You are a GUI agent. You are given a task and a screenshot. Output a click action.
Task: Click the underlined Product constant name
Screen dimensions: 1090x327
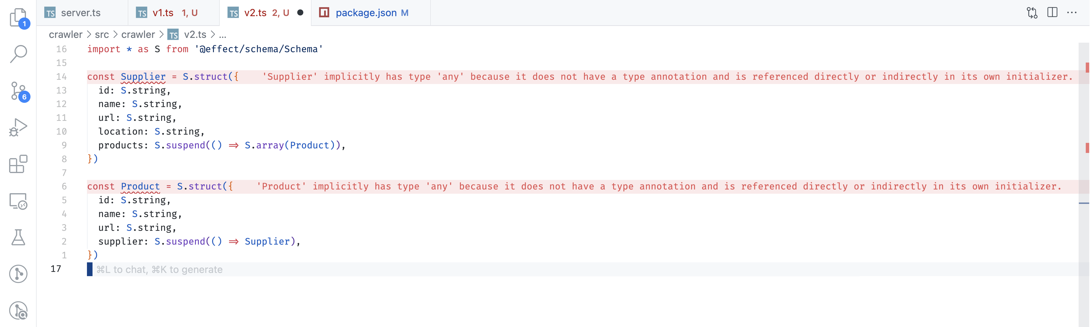tap(140, 186)
